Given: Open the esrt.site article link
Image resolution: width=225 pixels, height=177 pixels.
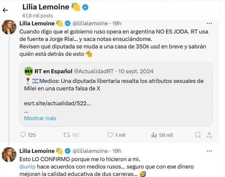Looking at the screenshot, I should [x=57, y=103].
